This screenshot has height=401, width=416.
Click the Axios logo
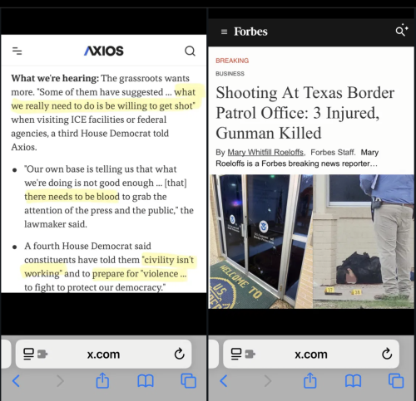click(x=104, y=51)
